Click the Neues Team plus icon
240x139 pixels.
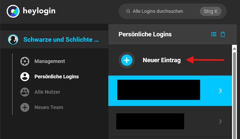point(25,107)
